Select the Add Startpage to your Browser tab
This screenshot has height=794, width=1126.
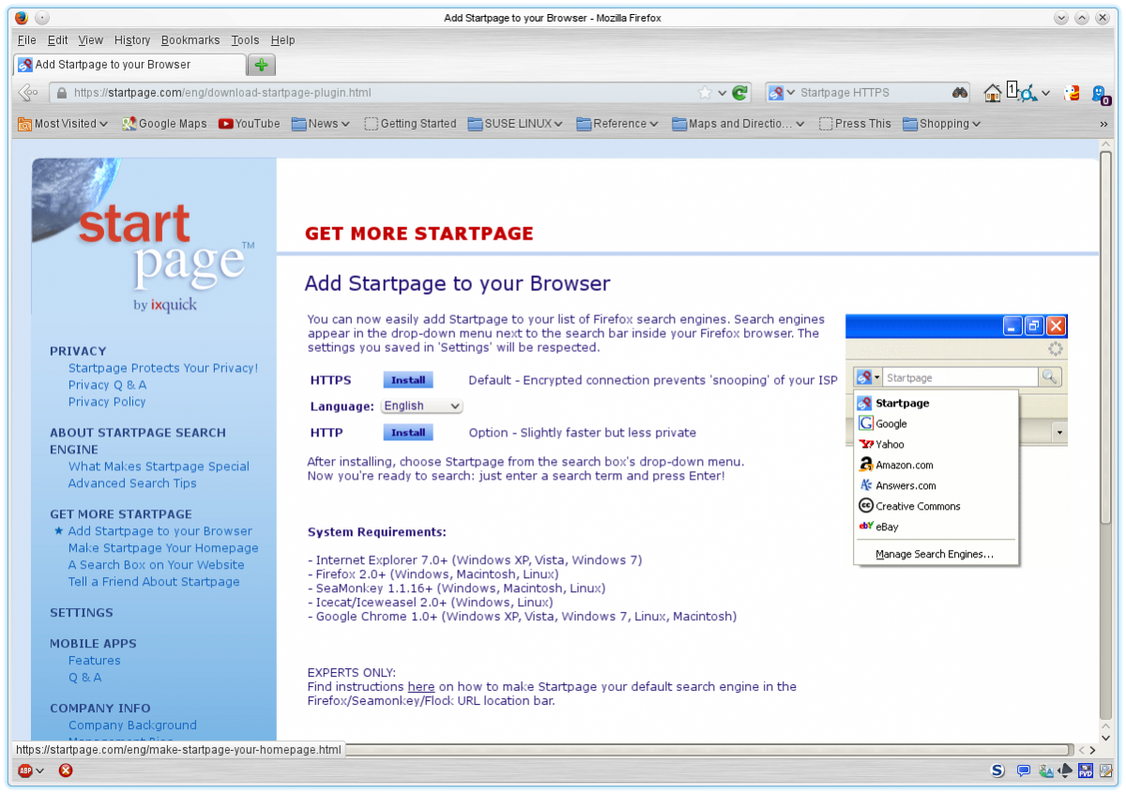pos(129,65)
